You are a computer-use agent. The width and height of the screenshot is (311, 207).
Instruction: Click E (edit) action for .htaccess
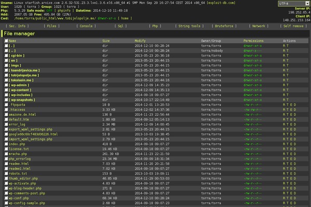[291, 110]
